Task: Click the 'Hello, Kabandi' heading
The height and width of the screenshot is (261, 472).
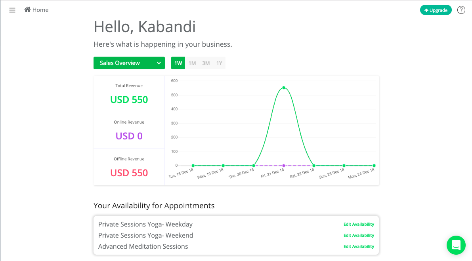Action: coord(145,27)
